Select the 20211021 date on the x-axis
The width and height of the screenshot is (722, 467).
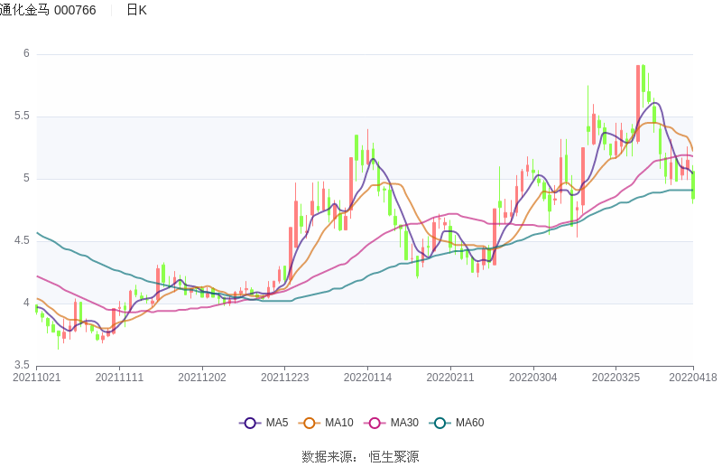coord(37,378)
